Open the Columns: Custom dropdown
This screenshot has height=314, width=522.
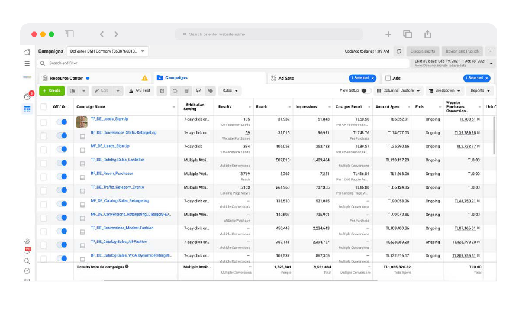point(398,90)
